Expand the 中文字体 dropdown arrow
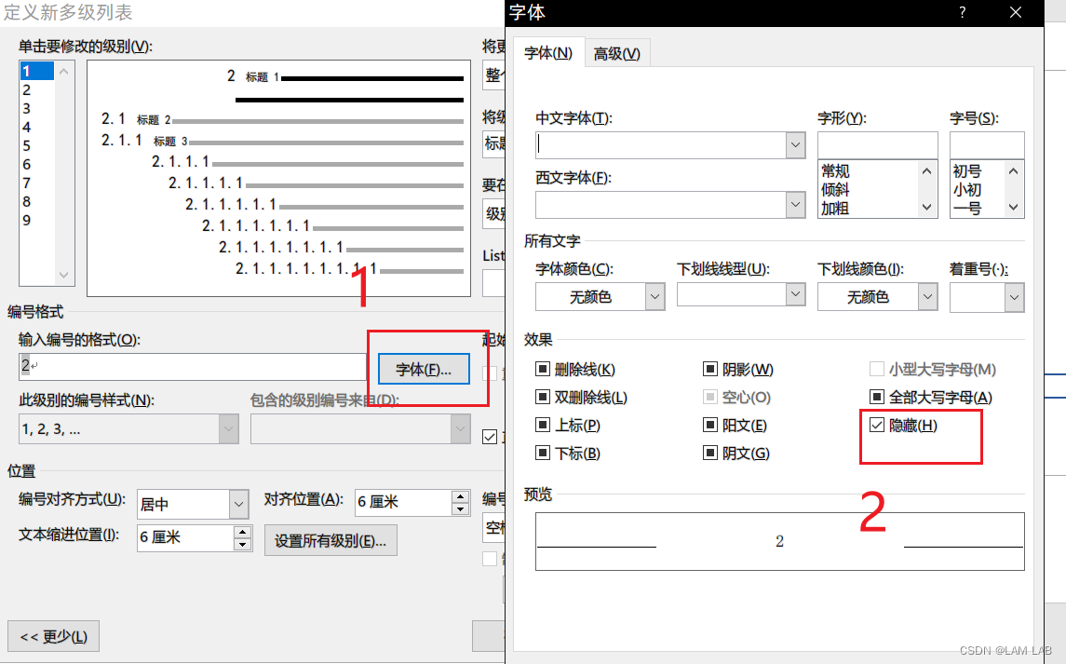Screen dimensions: 1066x664 coord(795,145)
